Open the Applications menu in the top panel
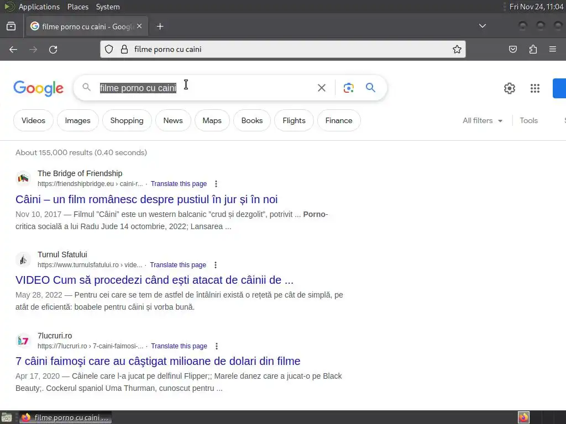The width and height of the screenshot is (566, 424). (39, 7)
